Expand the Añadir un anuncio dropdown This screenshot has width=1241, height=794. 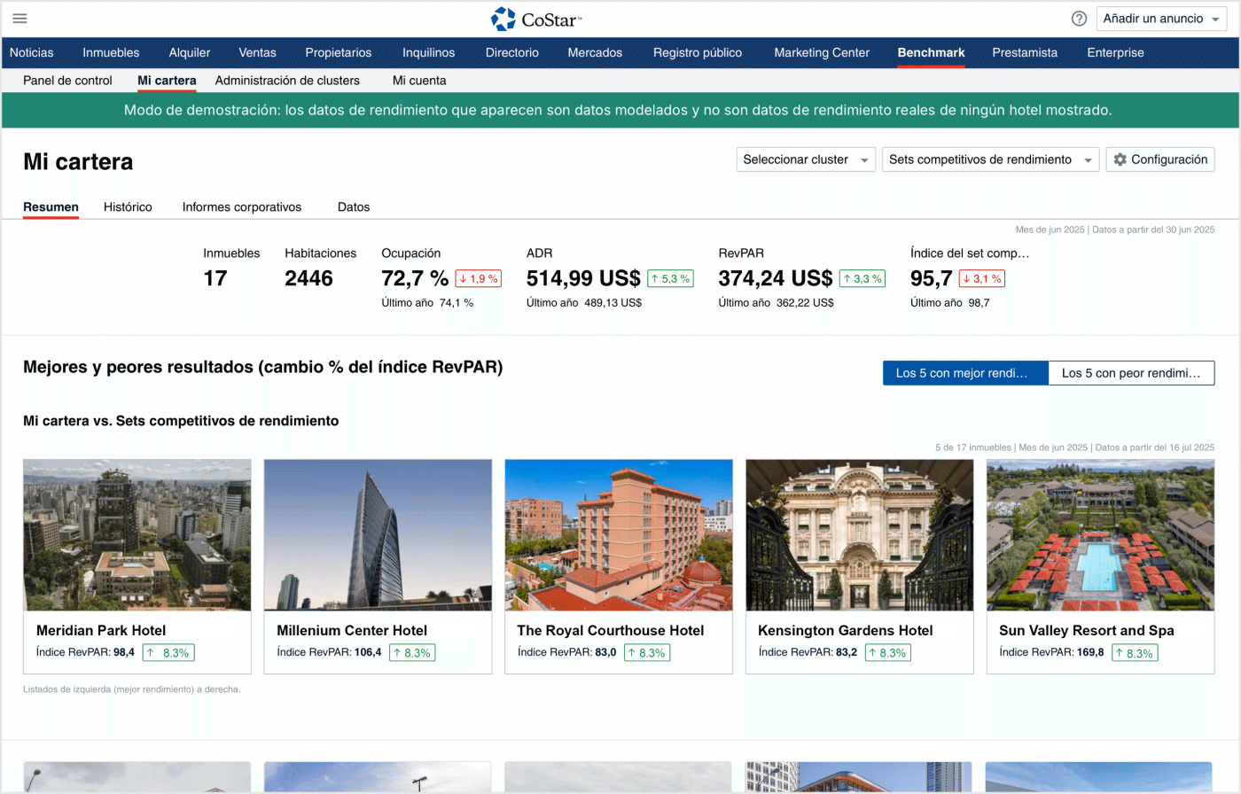(1162, 19)
